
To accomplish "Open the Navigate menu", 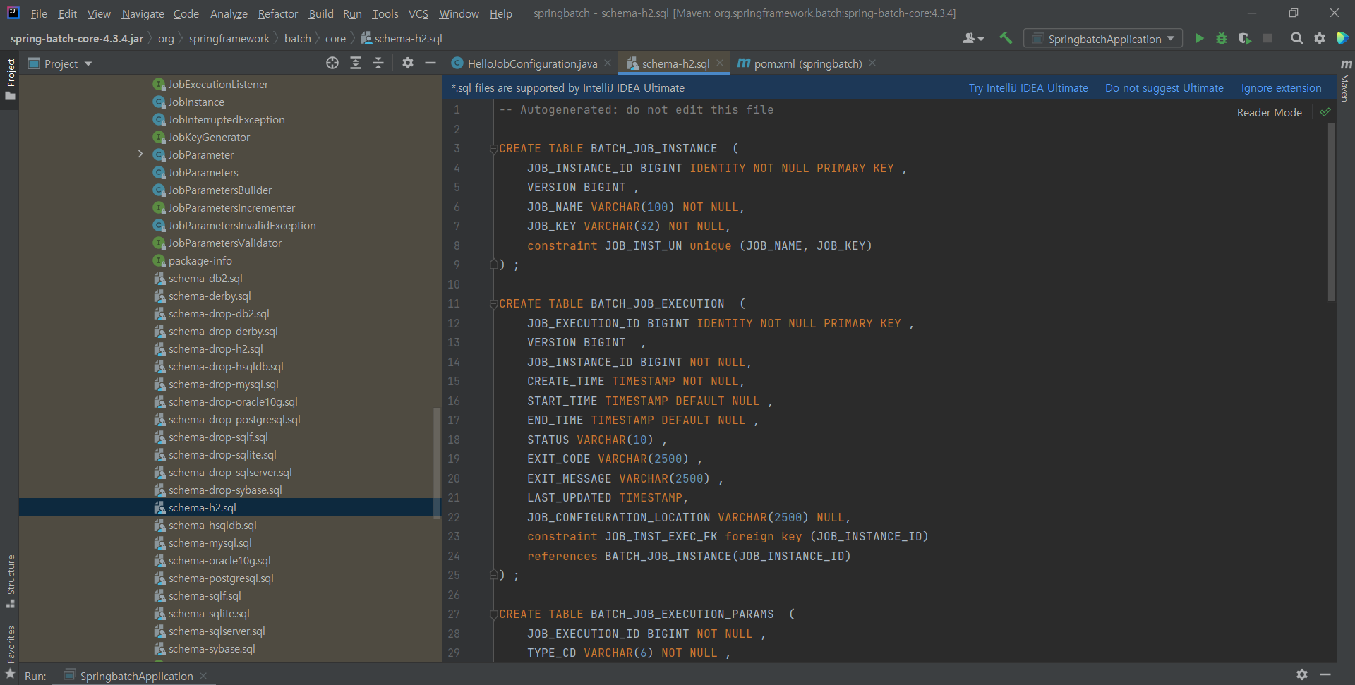I will pyautogui.click(x=143, y=13).
